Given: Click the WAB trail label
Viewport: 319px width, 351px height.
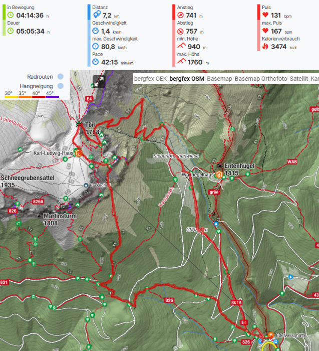Looking at the screenshot, I should [292, 161].
